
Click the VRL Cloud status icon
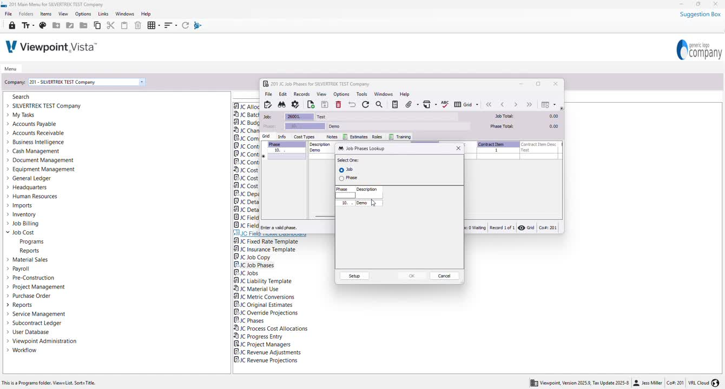(715, 383)
